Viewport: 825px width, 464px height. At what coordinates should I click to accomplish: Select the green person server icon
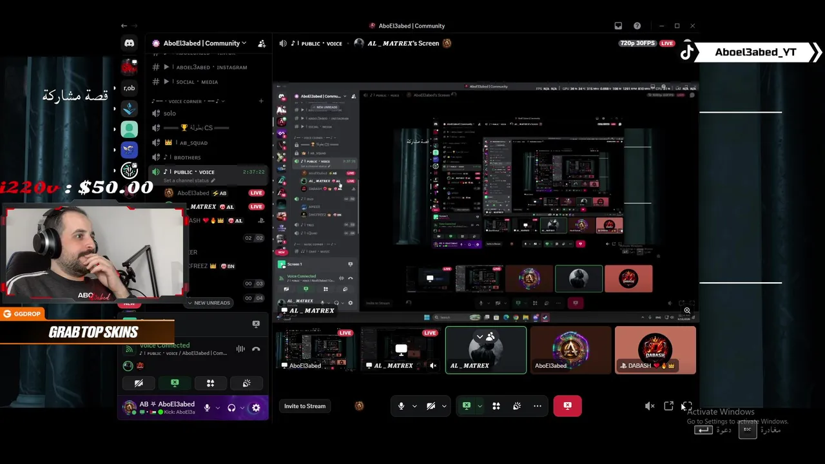(130, 129)
